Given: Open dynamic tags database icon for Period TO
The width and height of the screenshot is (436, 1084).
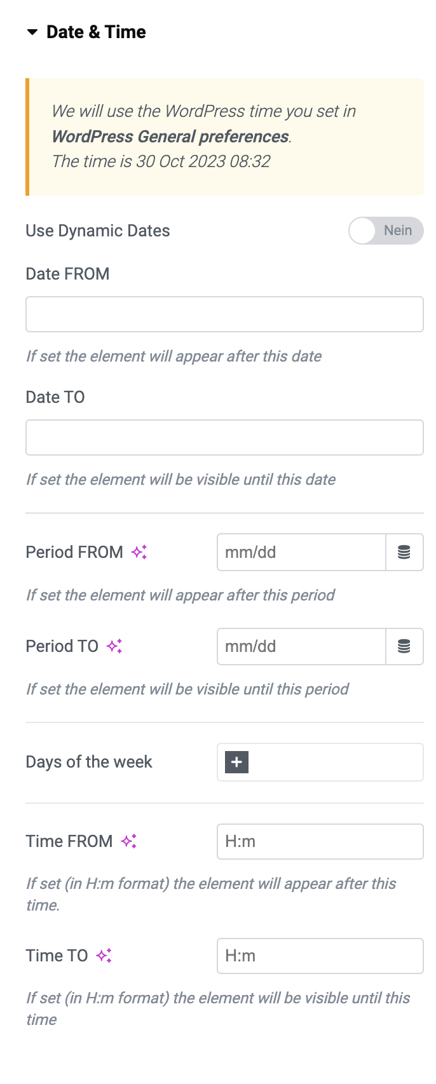Looking at the screenshot, I should point(404,646).
